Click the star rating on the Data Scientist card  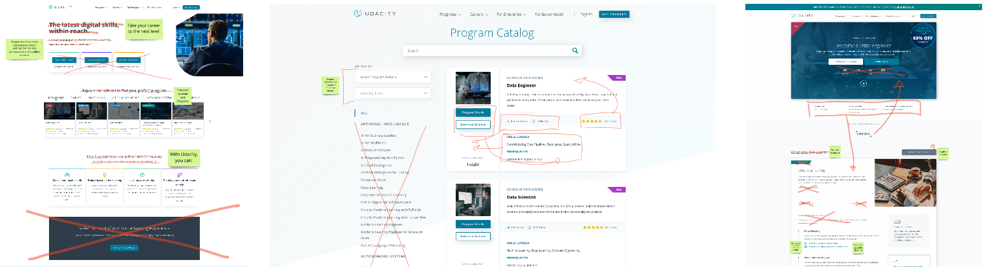coord(593,227)
